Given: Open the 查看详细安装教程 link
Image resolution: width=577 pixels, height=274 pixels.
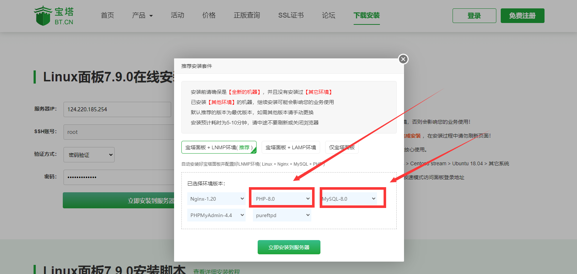Looking at the screenshot, I should click(x=216, y=271).
